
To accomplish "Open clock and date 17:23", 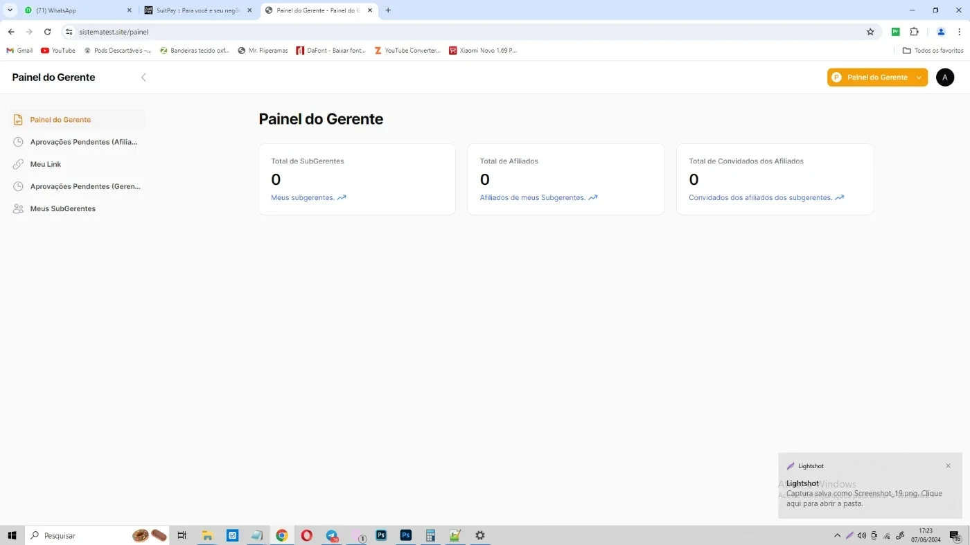I will [926, 535].
